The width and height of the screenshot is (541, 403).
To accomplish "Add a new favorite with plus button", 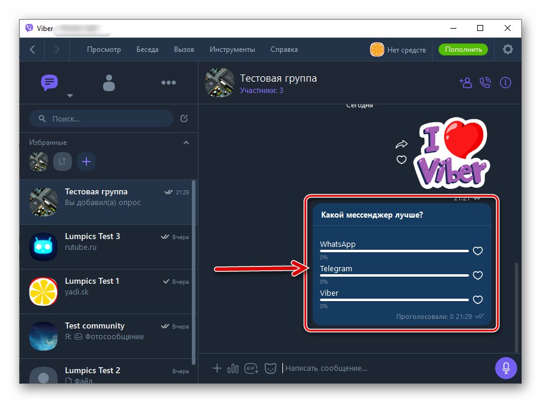I will [x=86, y=162].
